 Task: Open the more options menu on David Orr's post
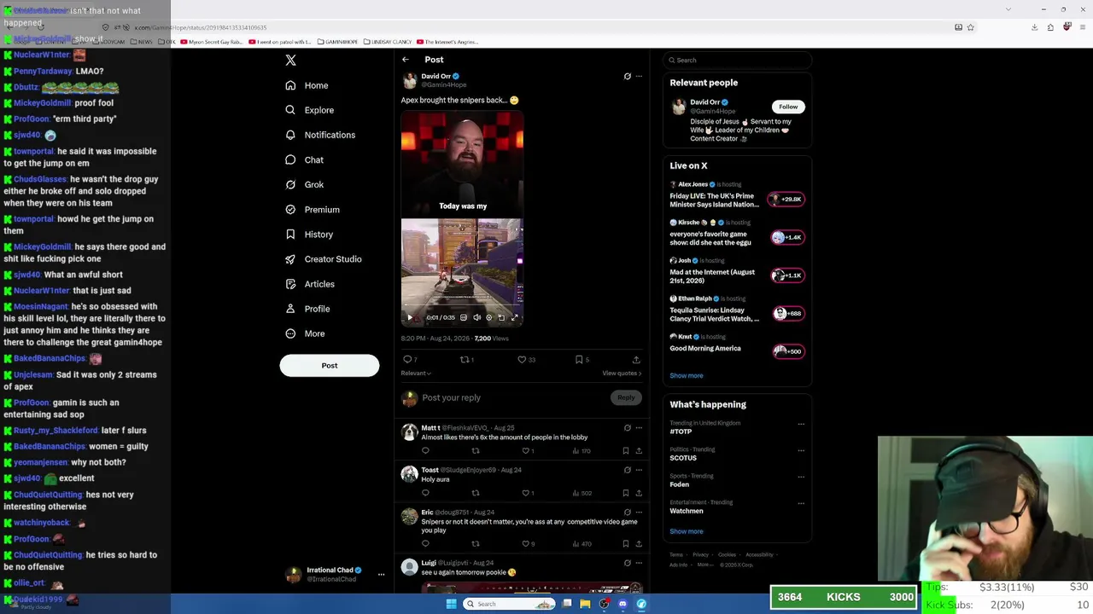[x=639, y=76]
